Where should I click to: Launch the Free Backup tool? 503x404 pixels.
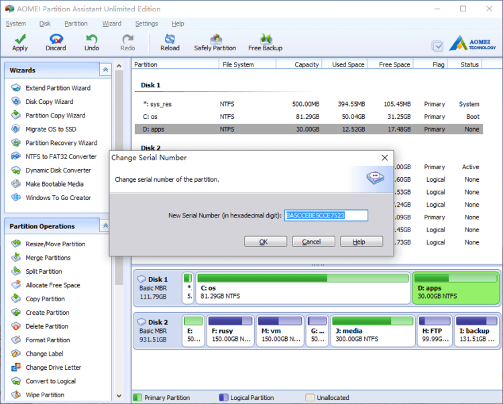click(x=265, y=42)
